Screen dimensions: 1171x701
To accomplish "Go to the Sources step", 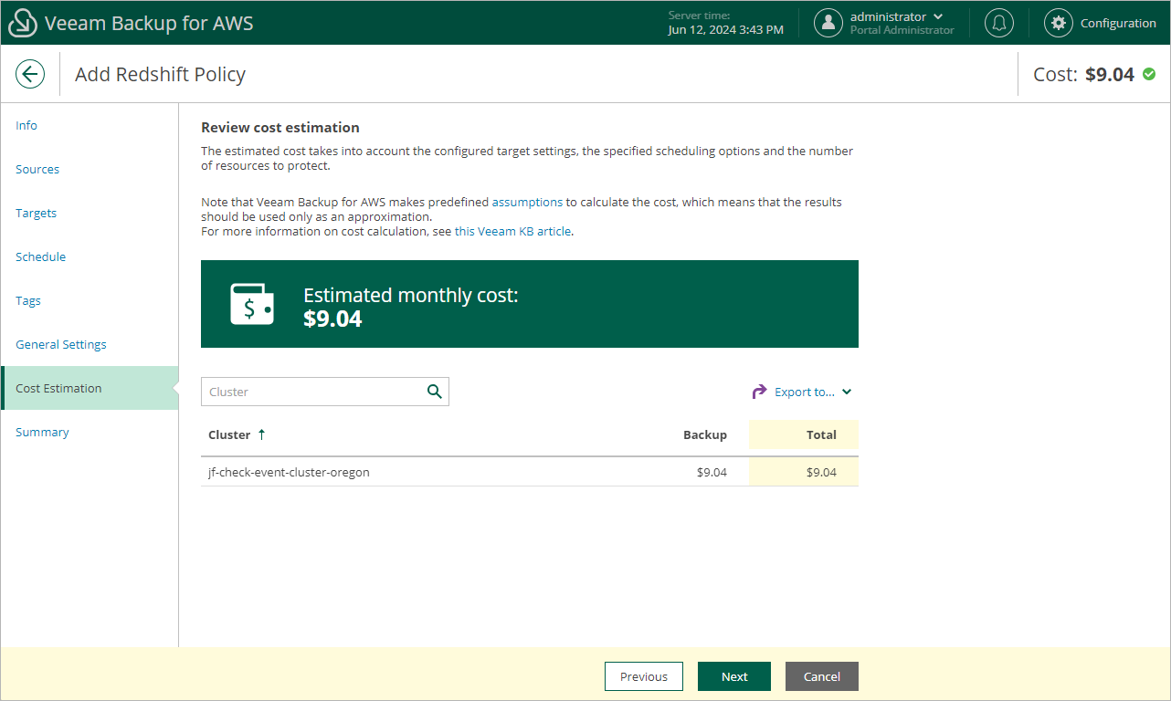I will (x=37, y=169).
